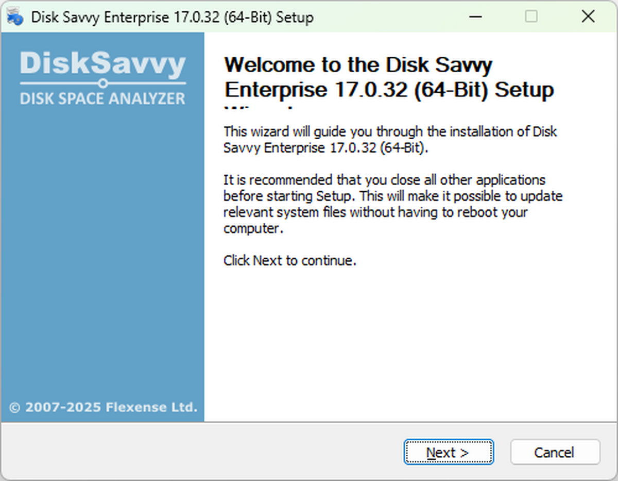The image size is (618, 481).
Task: Click the installer application icon top-left
Action: (14, 16)
